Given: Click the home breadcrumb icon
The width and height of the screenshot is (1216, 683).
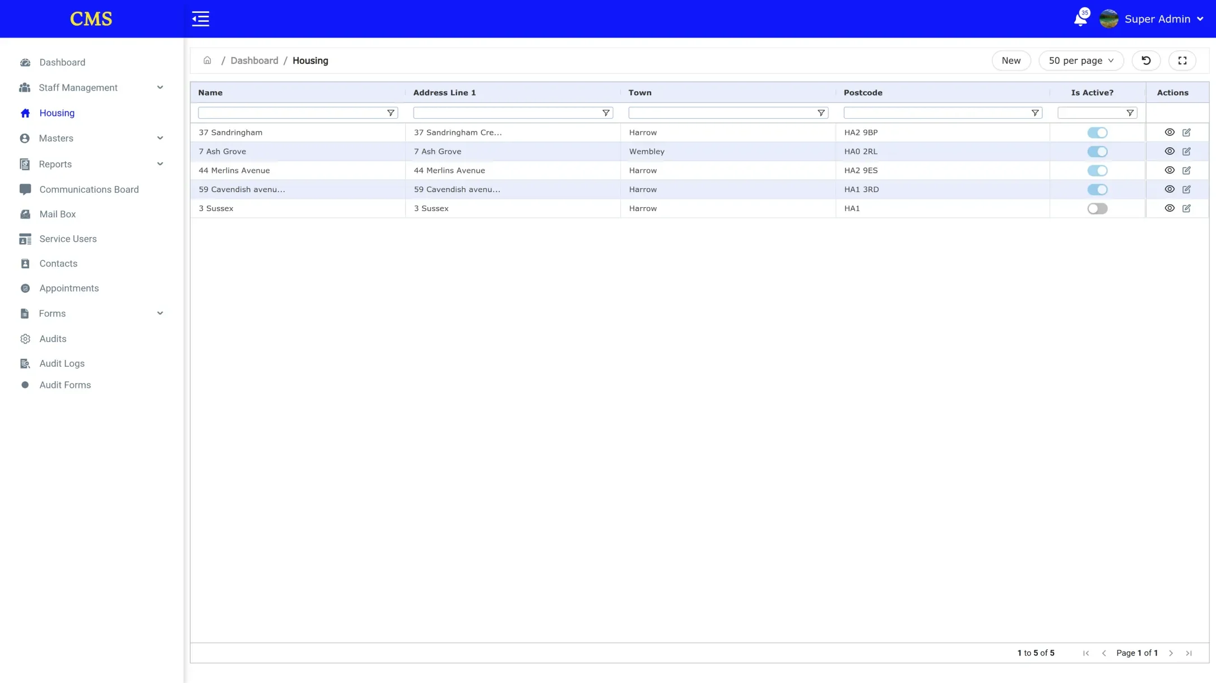Looking at the screenshot, I should (207, 60).
